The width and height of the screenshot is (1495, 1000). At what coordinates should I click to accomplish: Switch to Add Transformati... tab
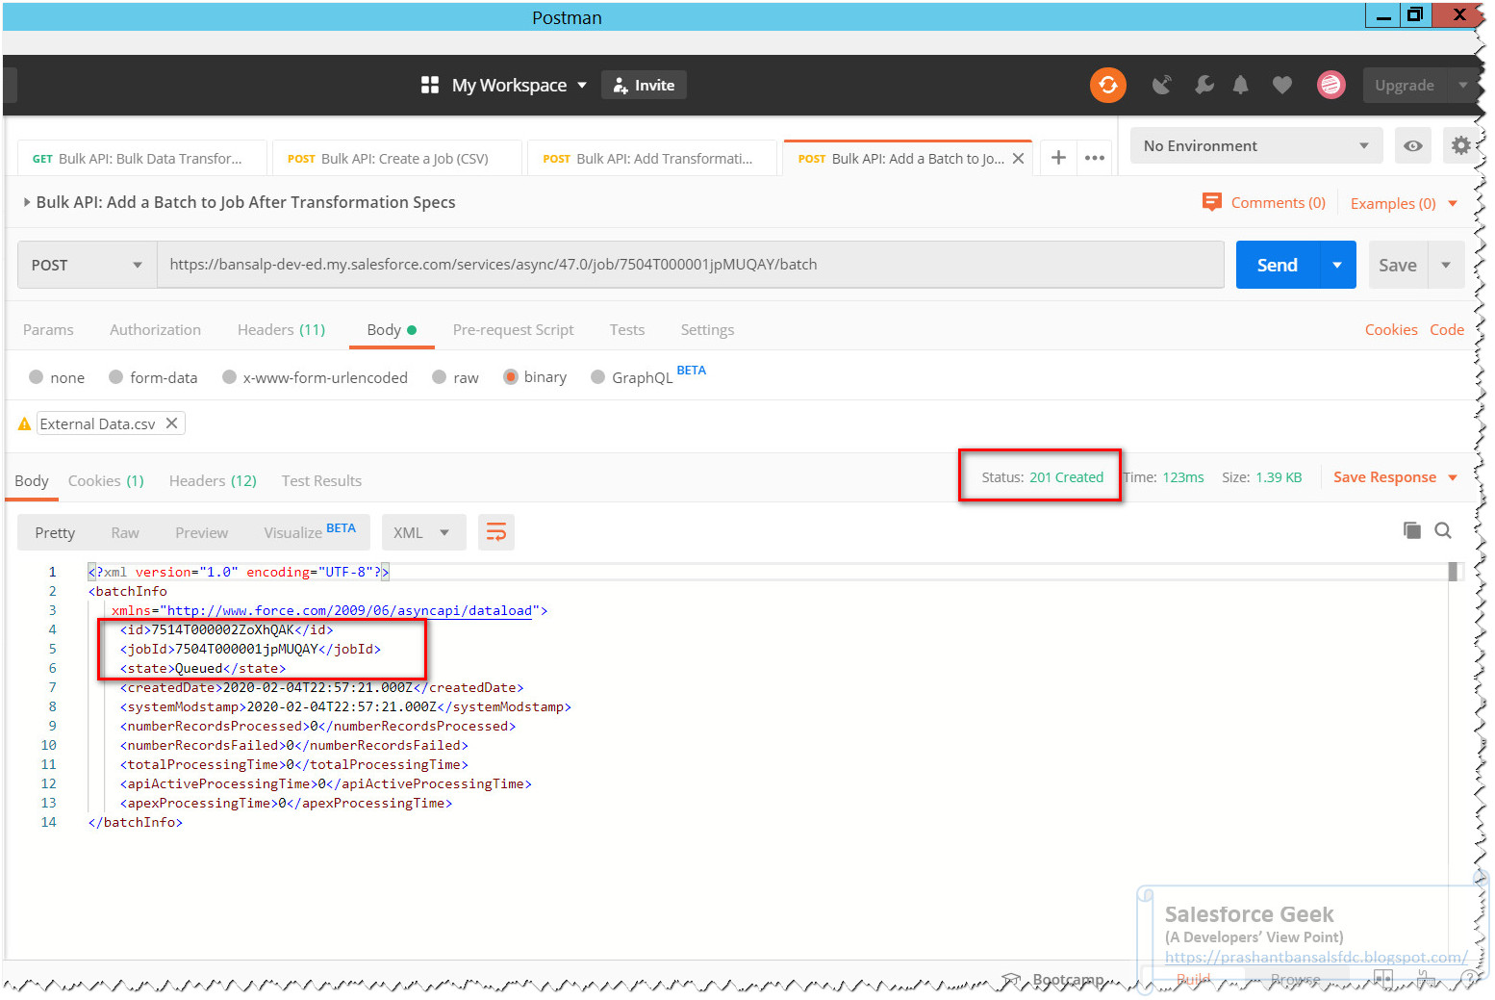[652, 159]
